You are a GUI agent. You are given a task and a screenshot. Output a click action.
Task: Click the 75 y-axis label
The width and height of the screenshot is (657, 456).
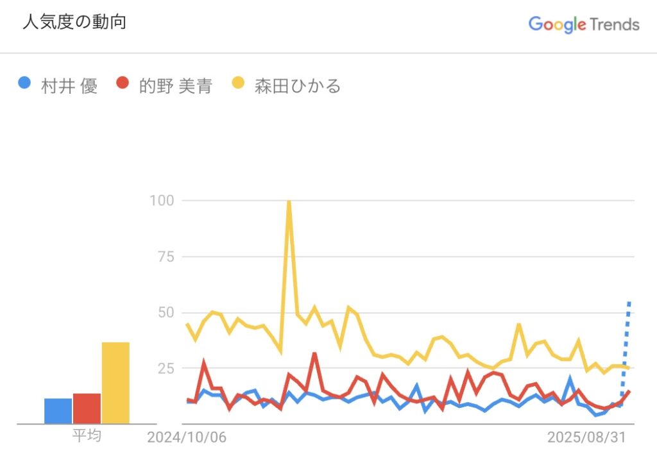[x=166, y=257]
